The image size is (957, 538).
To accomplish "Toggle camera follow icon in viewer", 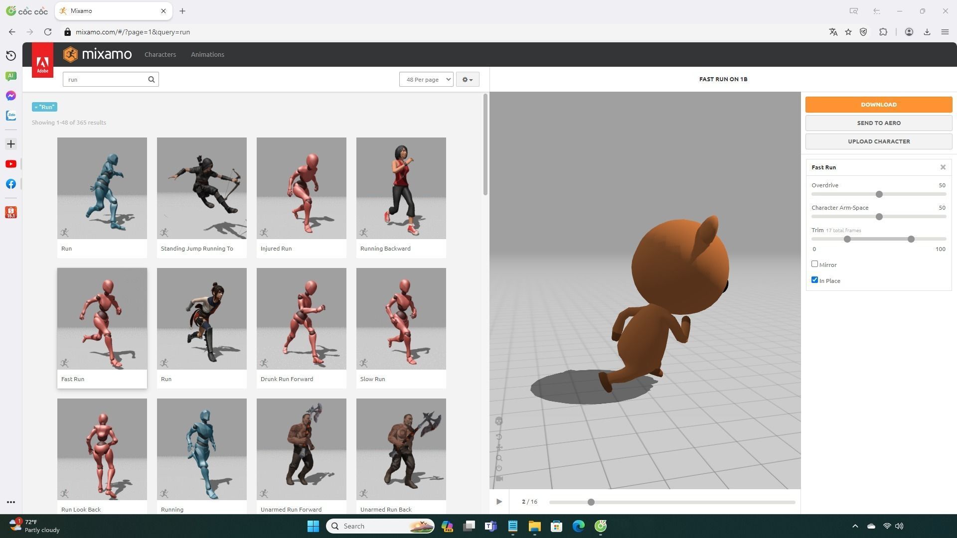I will 499,479.
